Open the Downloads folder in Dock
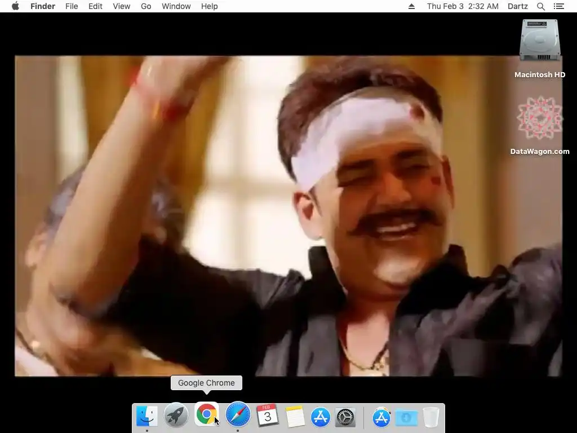Viewport: 577px width, 433px height. pos(406,418)
